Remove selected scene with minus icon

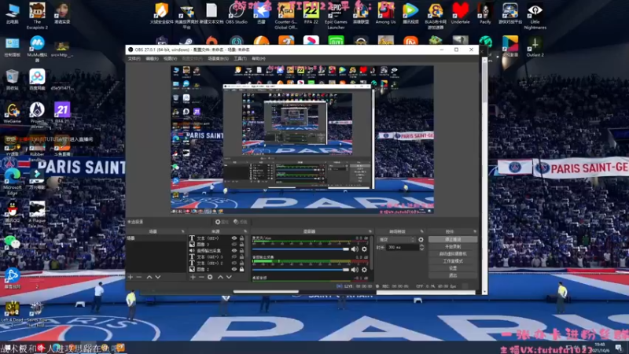(x=139, y=277)
